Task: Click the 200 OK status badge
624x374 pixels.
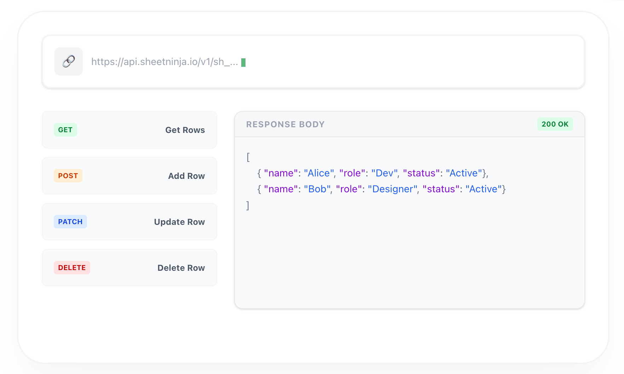Action: pyautogui.click(x=555, y=124)
